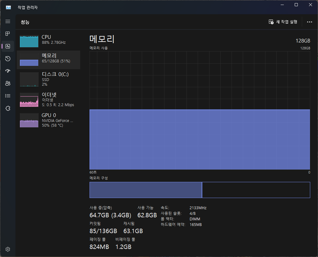318x257 pixels.
Task: Click the 작업 관리자 window title
Action: click(x=28, y=7)
